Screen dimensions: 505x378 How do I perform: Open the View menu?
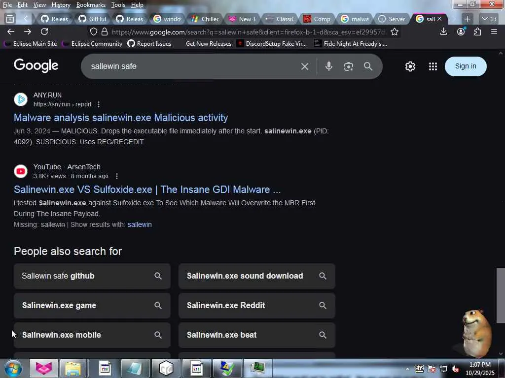39,5
